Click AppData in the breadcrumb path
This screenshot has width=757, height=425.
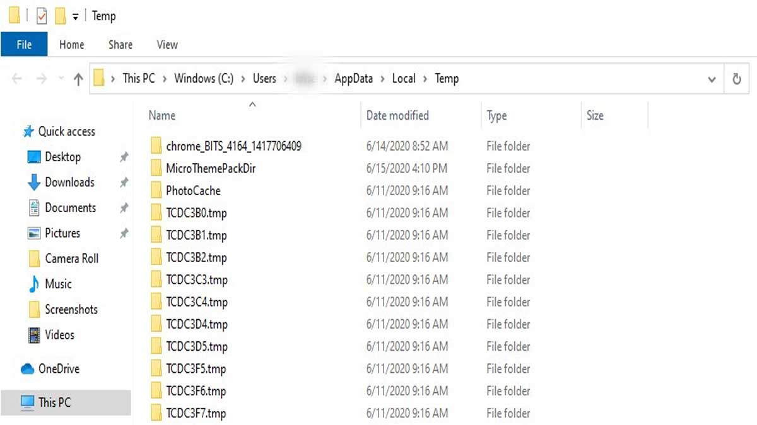pyautogui.click(x=353, y=79)
